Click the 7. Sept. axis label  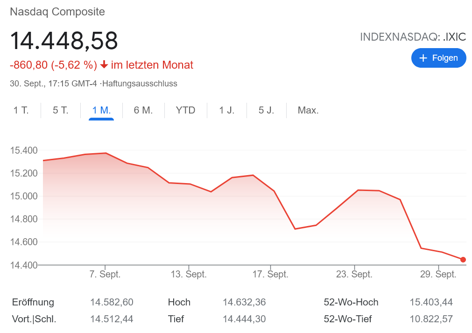point(105,275)
